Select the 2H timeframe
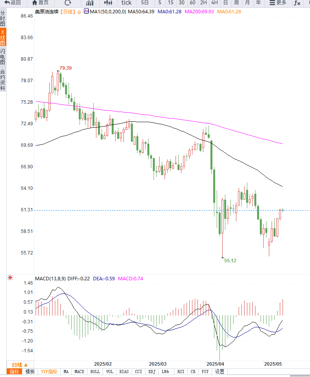The height and width of the screenshot is (377, 310). (203, 3)
